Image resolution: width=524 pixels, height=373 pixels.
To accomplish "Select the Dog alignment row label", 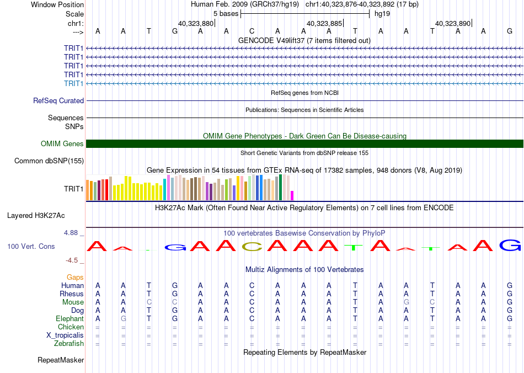I will tap(77, 311).
